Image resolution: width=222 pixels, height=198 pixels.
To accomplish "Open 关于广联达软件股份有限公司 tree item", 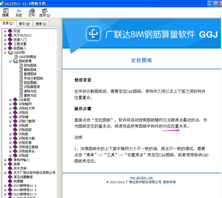I will point(34,173).
